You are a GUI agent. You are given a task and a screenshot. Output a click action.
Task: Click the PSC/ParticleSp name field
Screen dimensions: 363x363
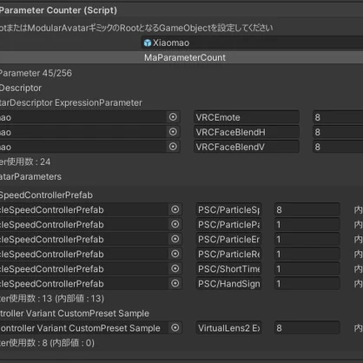[x=228, y=209]
